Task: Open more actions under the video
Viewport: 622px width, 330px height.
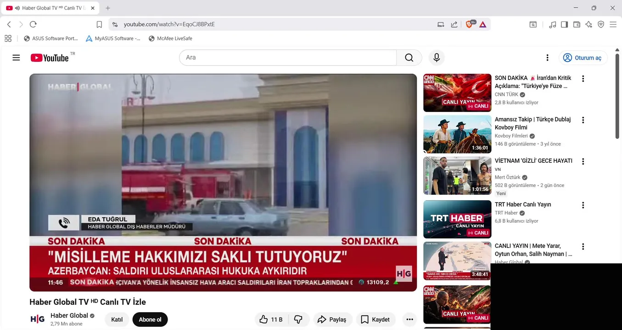Action: [409, 319]
